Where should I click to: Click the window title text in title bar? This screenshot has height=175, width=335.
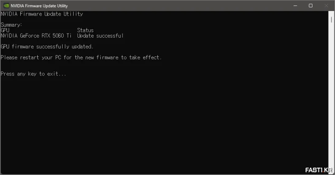39,6
